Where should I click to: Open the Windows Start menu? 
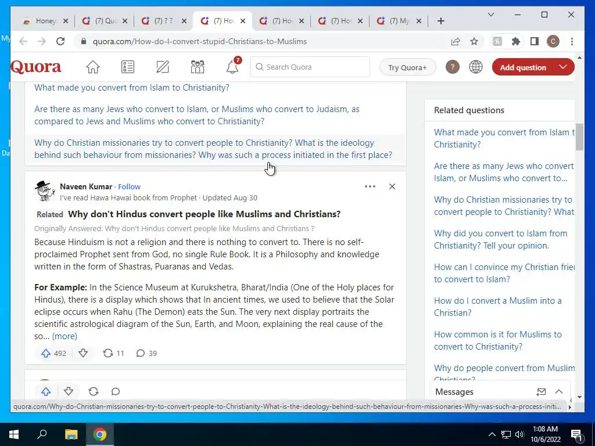(14, 434)
